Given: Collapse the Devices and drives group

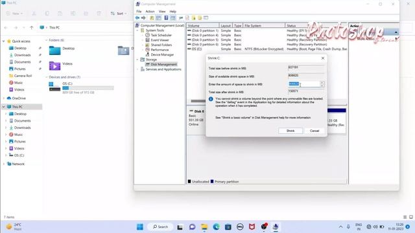Looking at the screenshot, I should point(46,77).
